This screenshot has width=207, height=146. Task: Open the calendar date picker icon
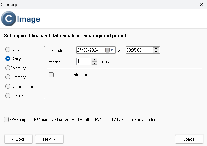pos(107,50)
